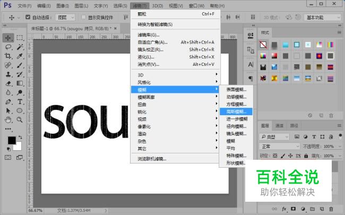Open 滤镜库(G) filter gallery
Image resolution: width=345 pixels, height=215 pixels.
click(175, 35)
